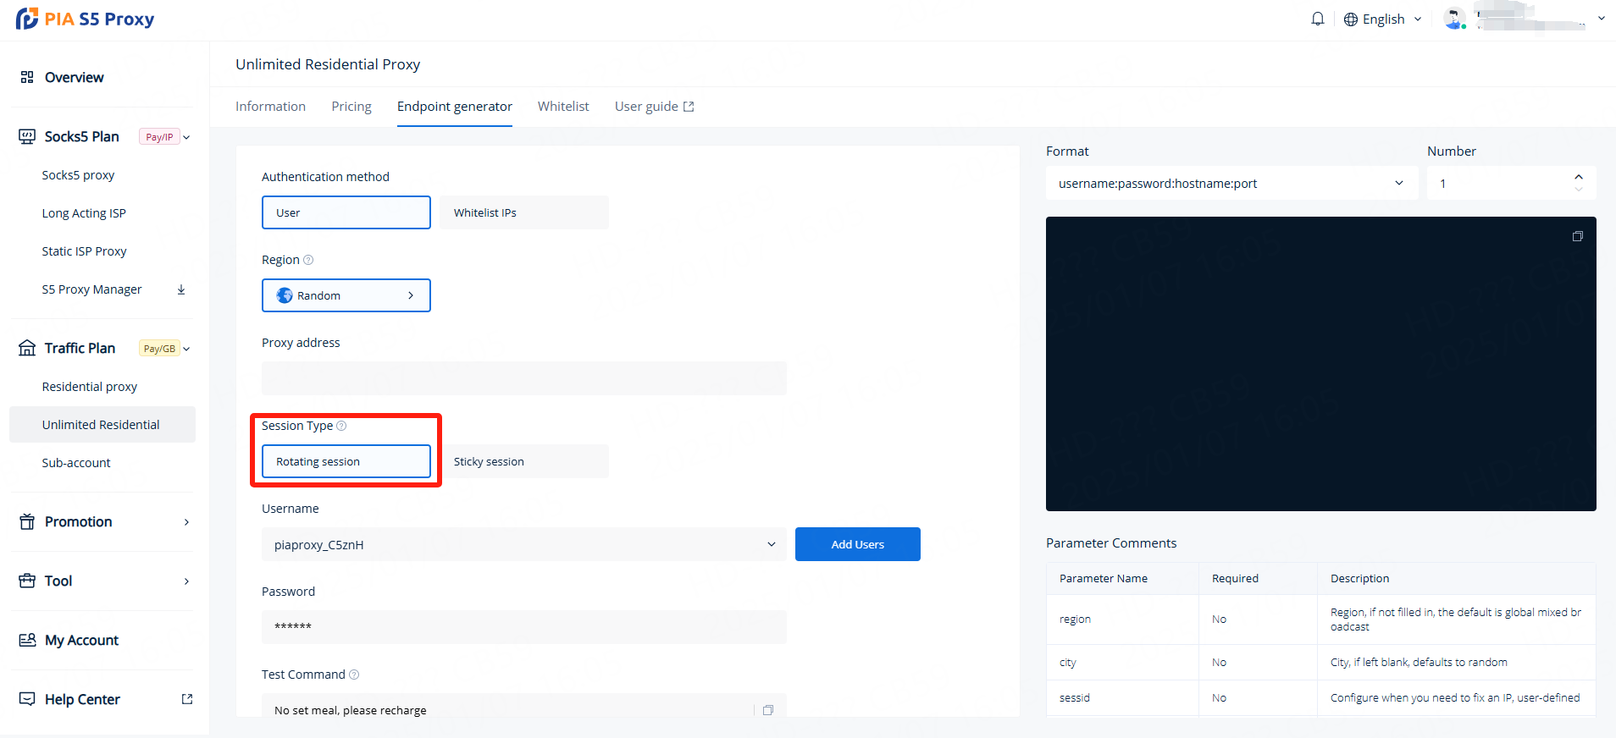This screenshot has height=738, width=1616.
Task: Open the Username dropdown
Action: [x=523, y=544]
